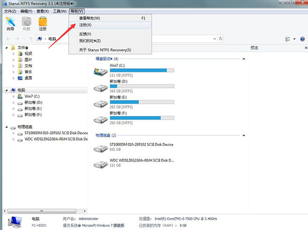Viewport: 308px width, 230px height.
Task: Select 文档 folder in tree
Action: pos(28,66)
